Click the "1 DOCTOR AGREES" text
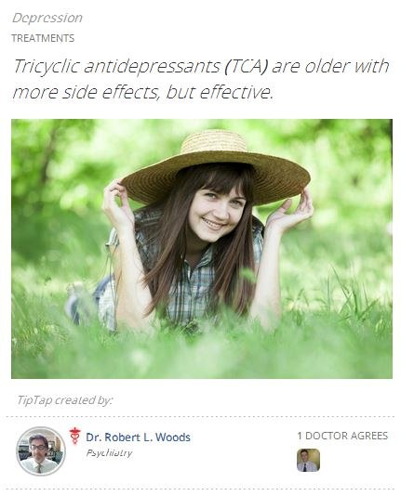The width and height of the screenshot is (401, 496). (342, 436)
